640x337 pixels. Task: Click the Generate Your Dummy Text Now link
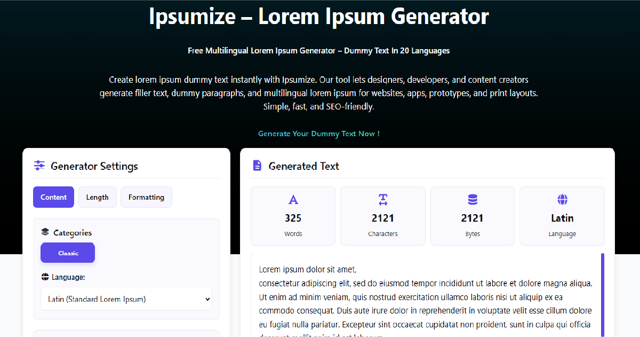[x=319, y=134]
